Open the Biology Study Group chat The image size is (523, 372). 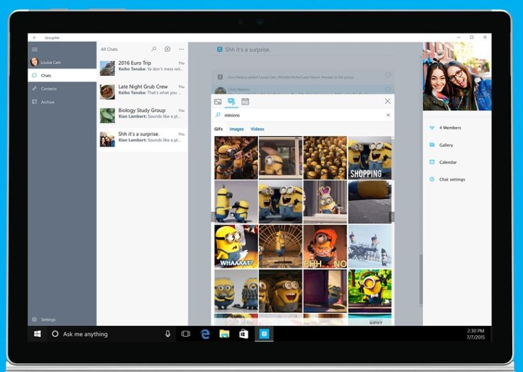point(142,115)
